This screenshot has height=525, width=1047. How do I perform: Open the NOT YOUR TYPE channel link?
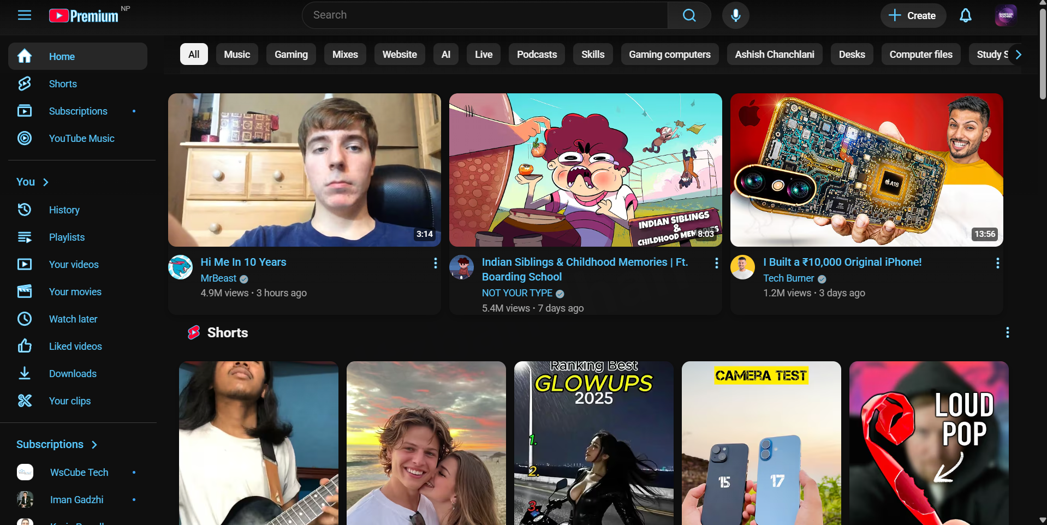coord(517,293)
